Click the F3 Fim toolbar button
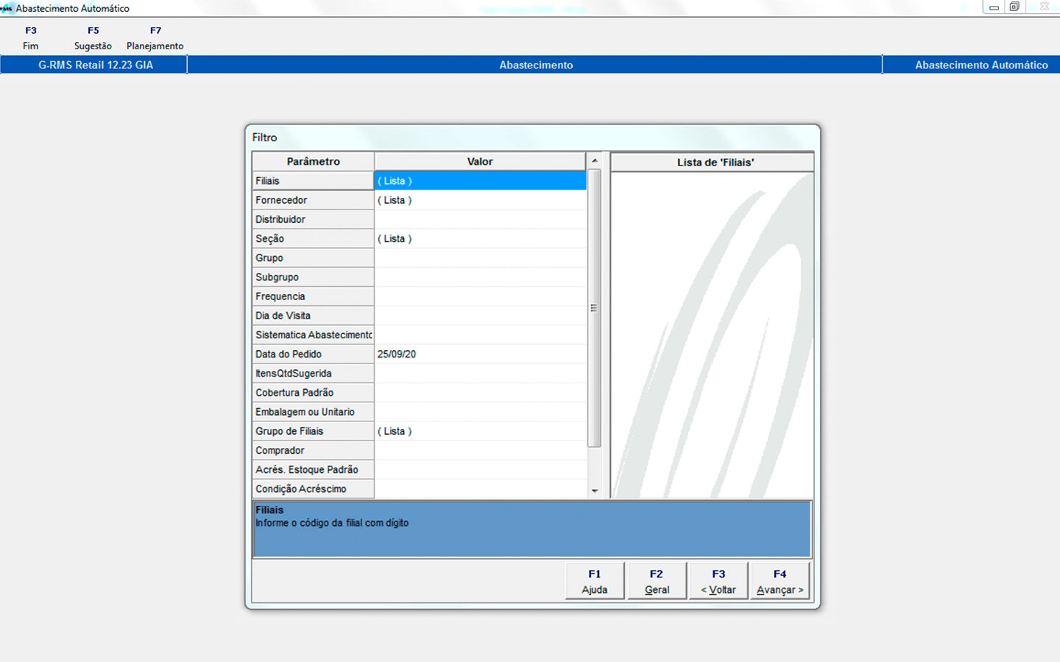This screenshot has width=1060, height=662. [30, 38]
